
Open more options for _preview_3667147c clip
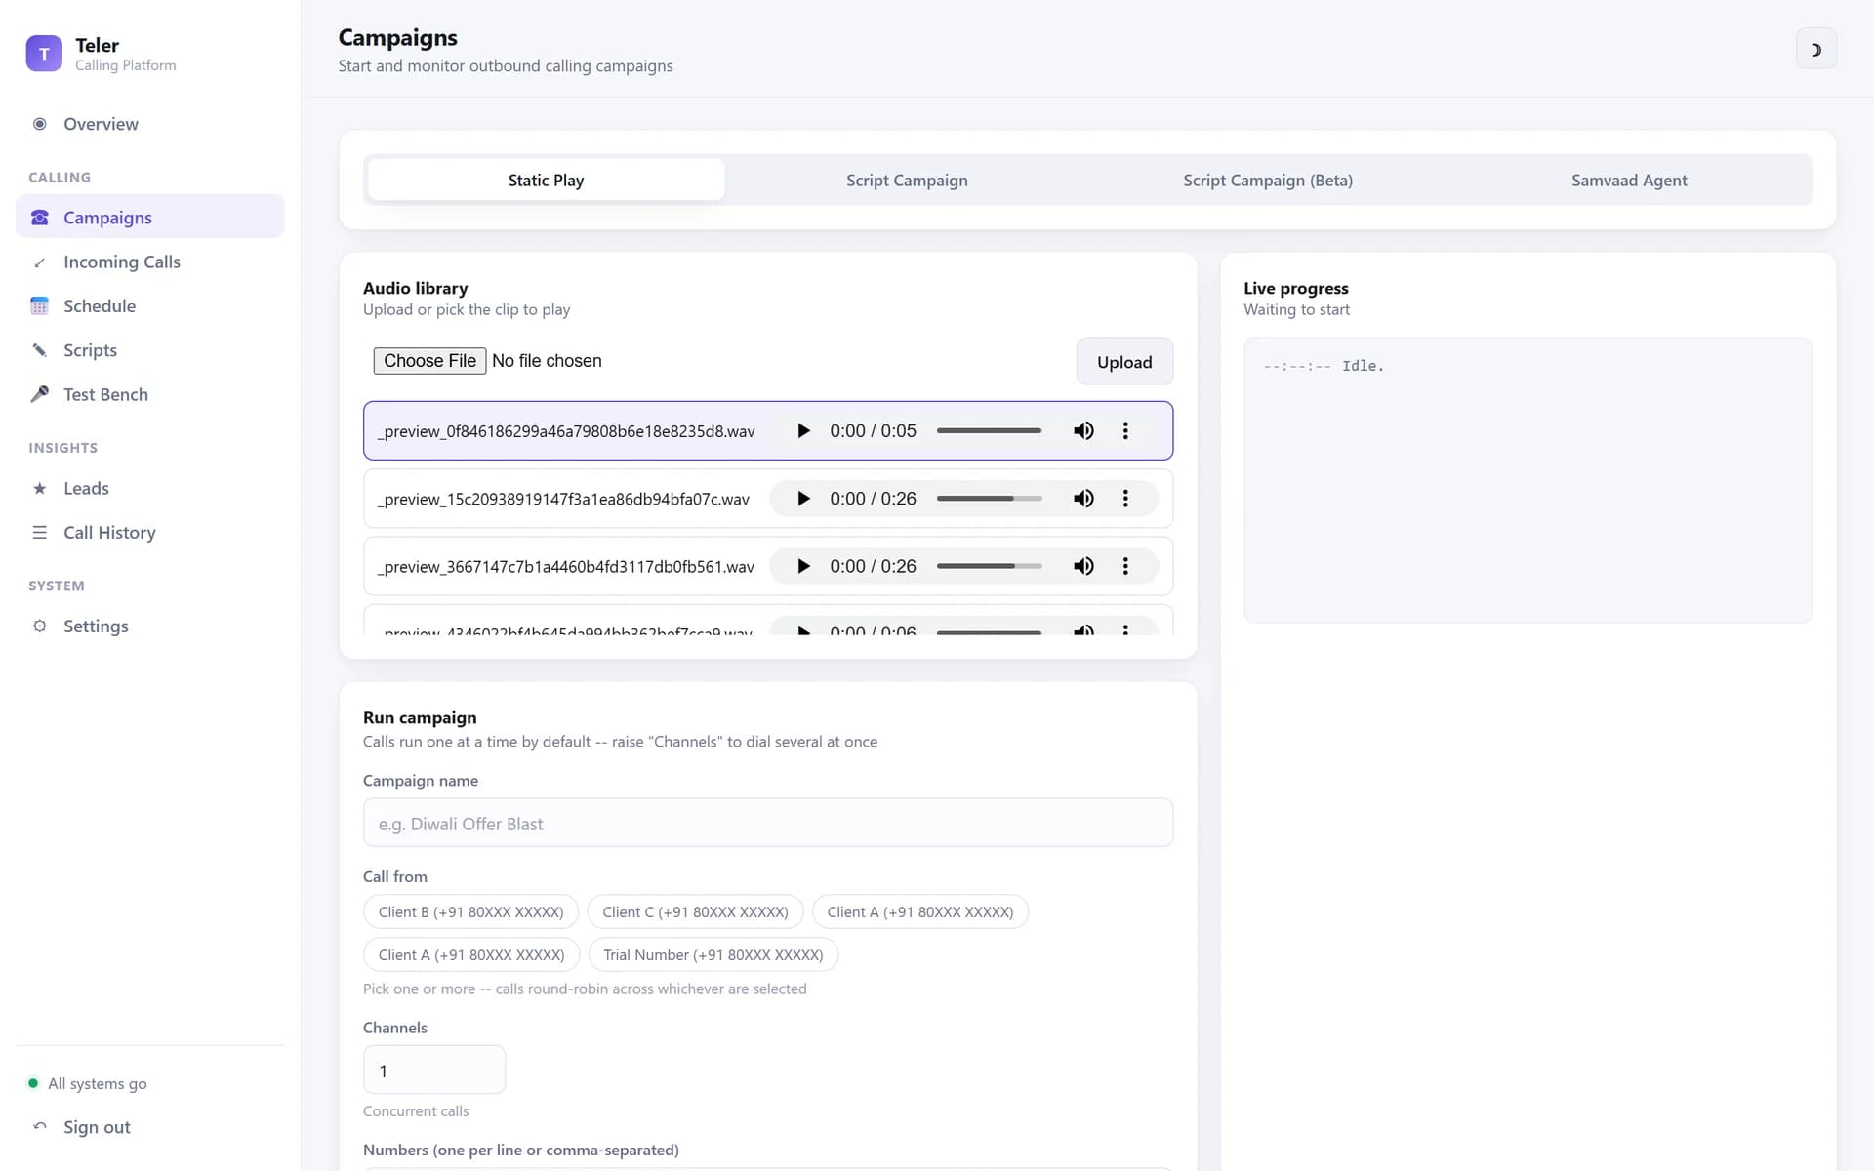[x=1125, y=566]
